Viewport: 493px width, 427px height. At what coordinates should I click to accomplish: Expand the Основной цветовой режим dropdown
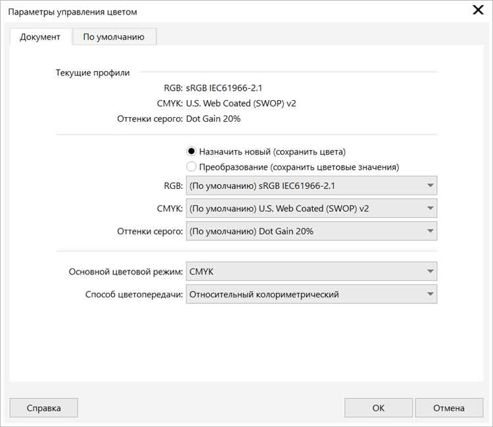tap(312, 271)
